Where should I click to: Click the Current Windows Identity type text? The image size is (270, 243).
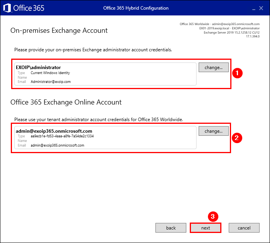pos(50,73)
